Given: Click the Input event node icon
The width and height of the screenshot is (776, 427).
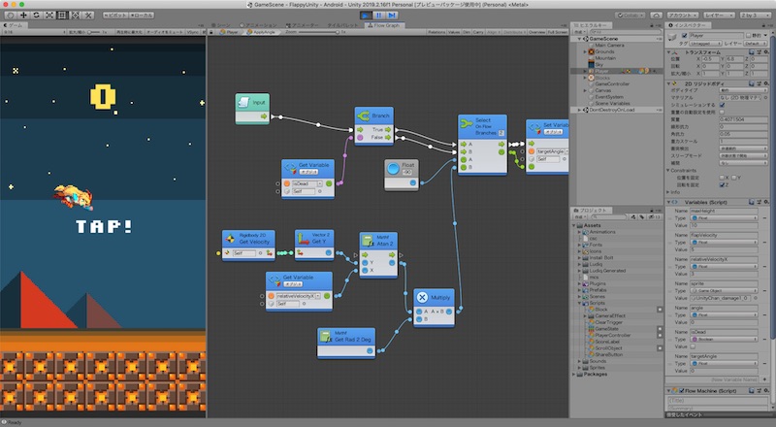Looking at the screenshot, I should pyautogui.click(x=244, y=102).
